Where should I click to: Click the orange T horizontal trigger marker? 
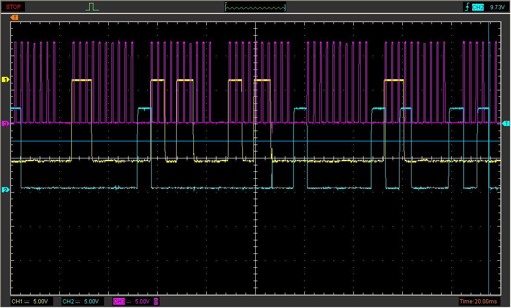[x=14, y=17]
